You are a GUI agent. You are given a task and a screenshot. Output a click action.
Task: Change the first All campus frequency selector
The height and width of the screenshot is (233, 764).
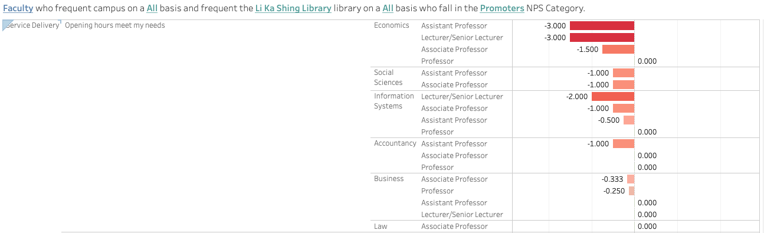coord(152,8)
